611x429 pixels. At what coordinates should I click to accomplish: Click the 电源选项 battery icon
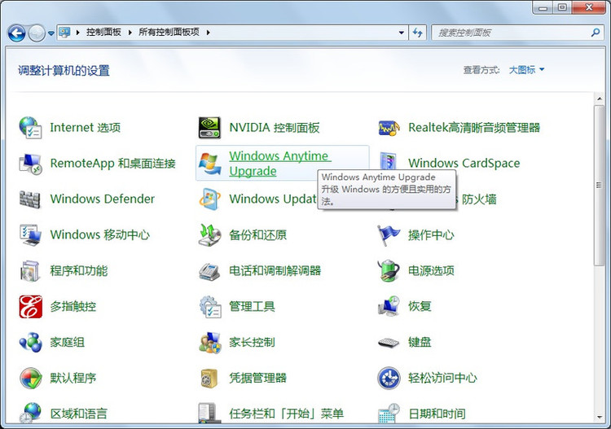[389, 270]
